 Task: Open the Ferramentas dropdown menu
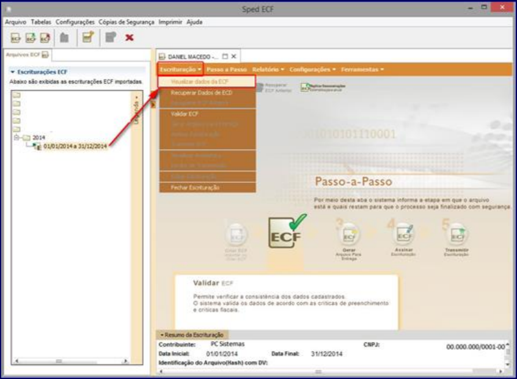[362, 70]
